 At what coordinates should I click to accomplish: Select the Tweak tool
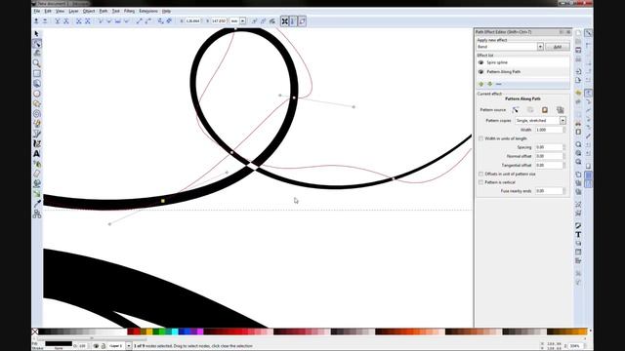tap(37, 53)
